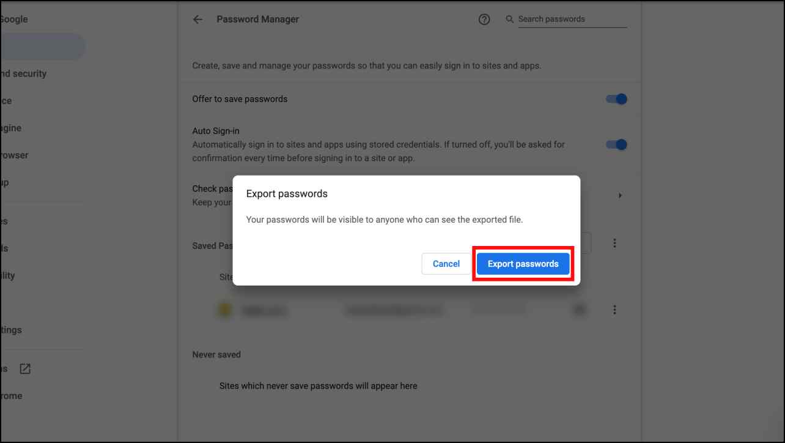Expand the Check passwords row arrow
This screenshot has height=443, width=785.
(x=620, y=196)
